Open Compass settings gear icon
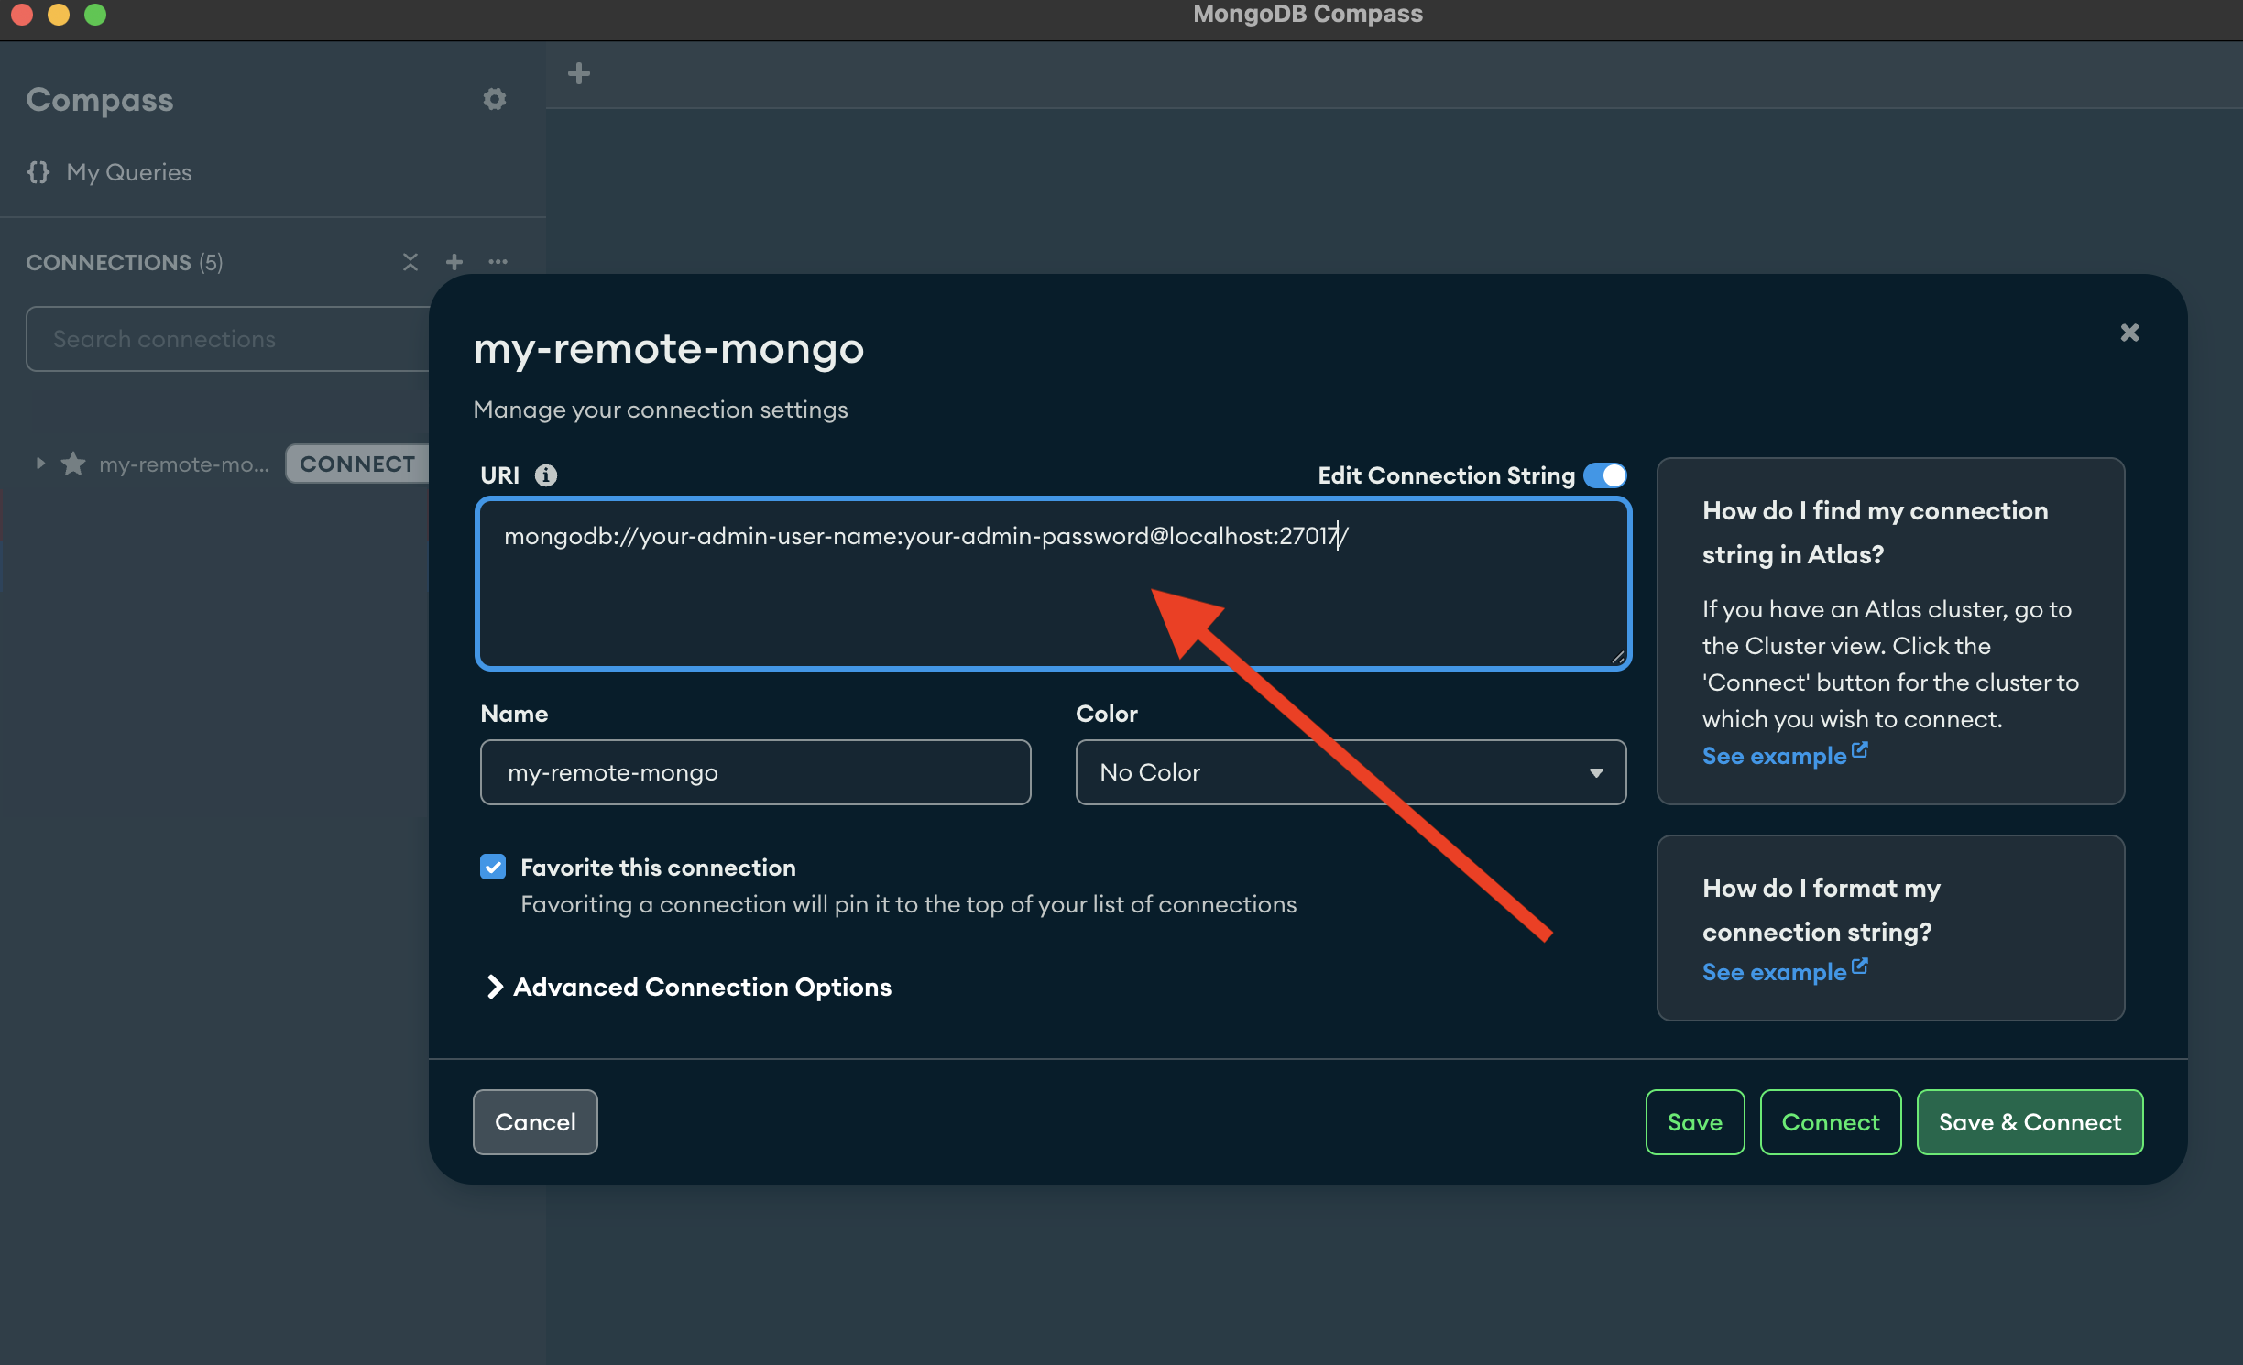 495,99
